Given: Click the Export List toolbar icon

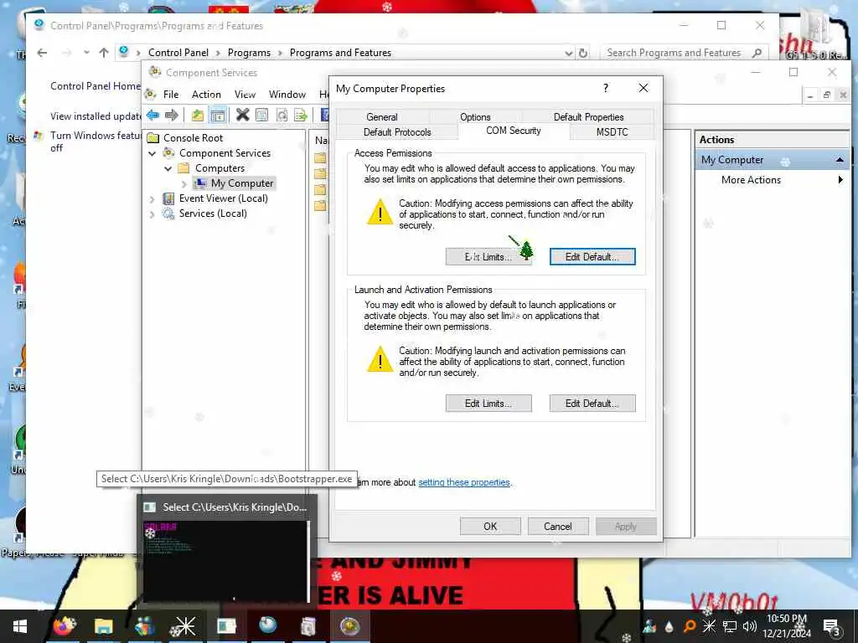Looking at the screenshot, I should (x=301, y=115).
